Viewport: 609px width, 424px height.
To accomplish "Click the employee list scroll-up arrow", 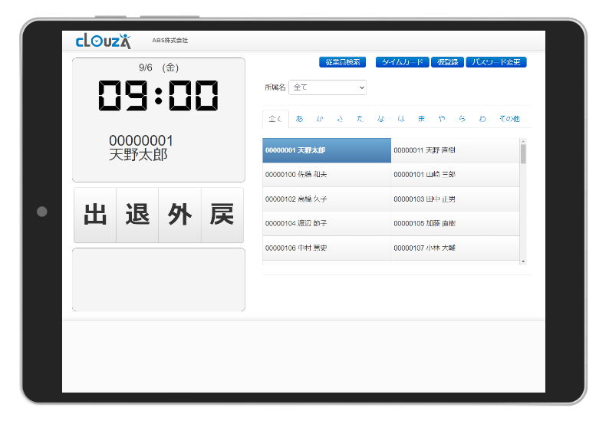I will point(523,141).
